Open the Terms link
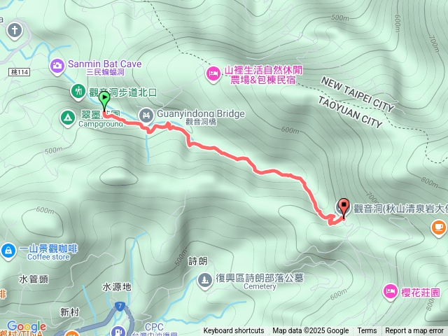Viewport: 448px width, 336px height. [367, 331]
